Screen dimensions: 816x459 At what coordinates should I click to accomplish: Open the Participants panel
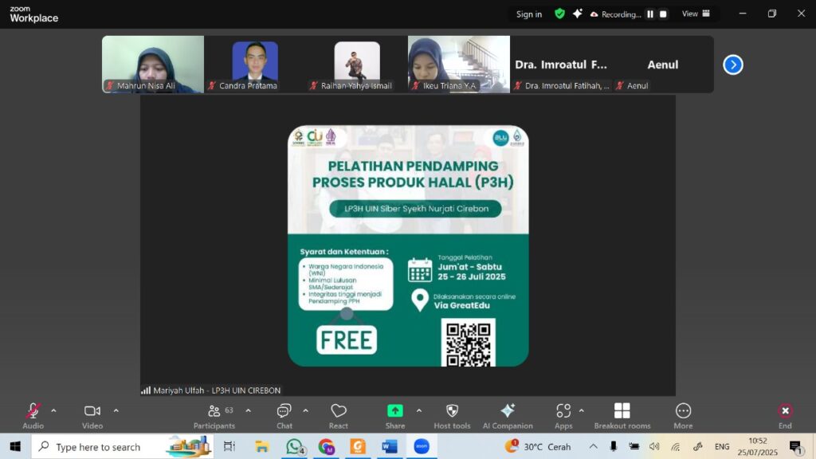(x=214, y=415)
